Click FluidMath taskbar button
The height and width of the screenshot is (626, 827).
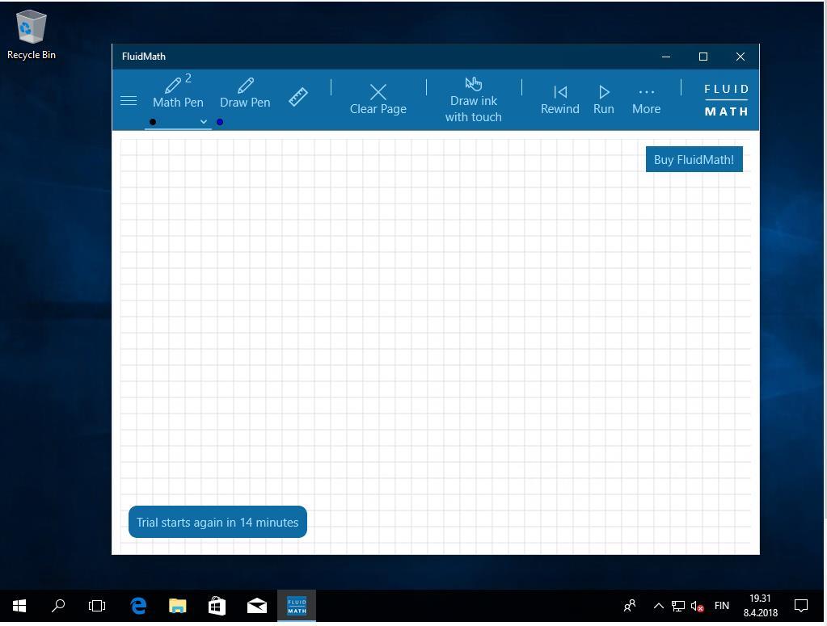(x=297, y=606)
